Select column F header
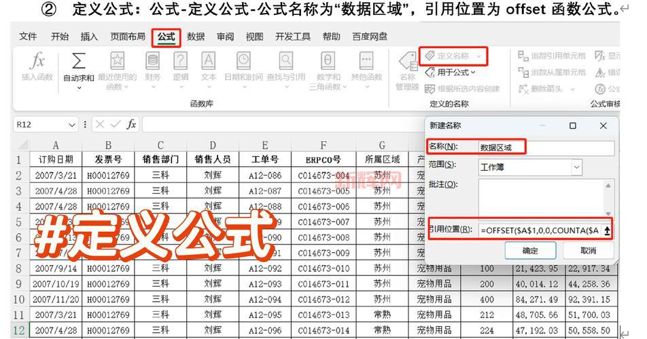This screenshot has width=647, height=339. tap(323, 145)
